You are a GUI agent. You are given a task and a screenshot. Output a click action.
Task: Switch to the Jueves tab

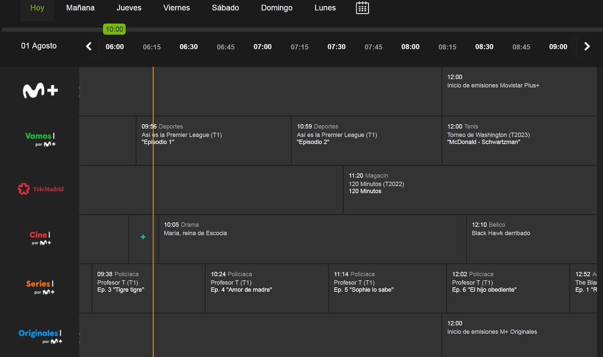129,8
